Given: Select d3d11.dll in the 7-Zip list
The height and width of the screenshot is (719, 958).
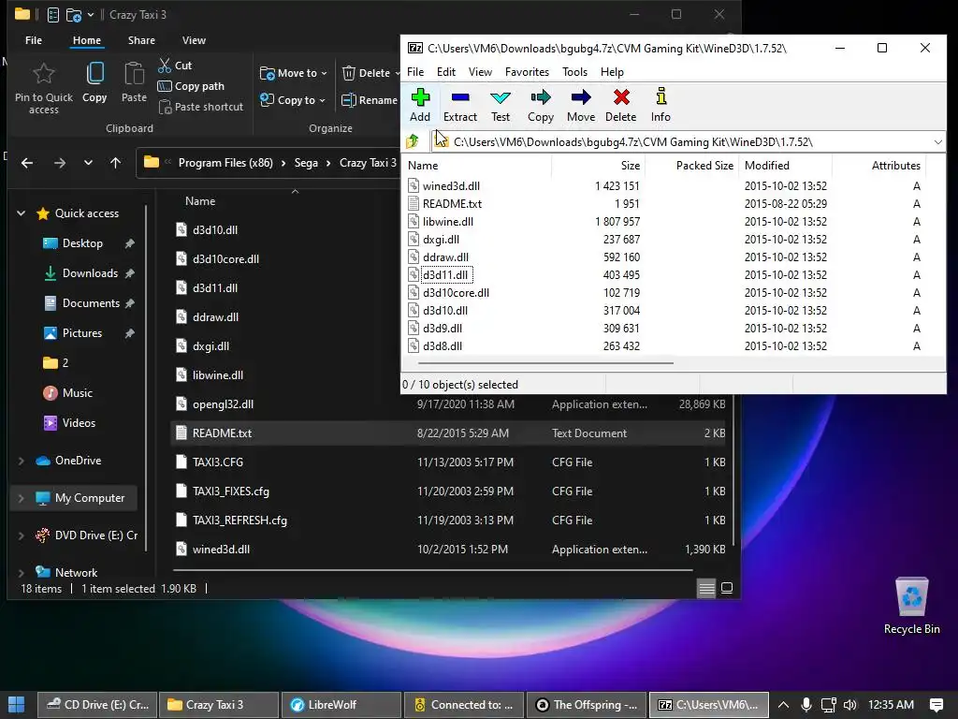Looking at the screenshot, I should [446, 275].
